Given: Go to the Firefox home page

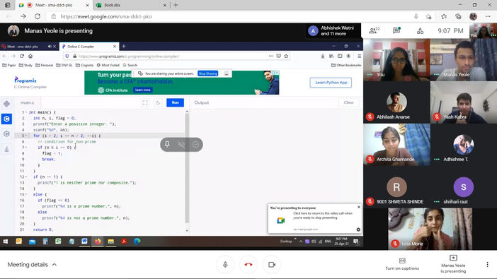Looking at the screenshot, I should pyautogui.click(x=30, y=56).
